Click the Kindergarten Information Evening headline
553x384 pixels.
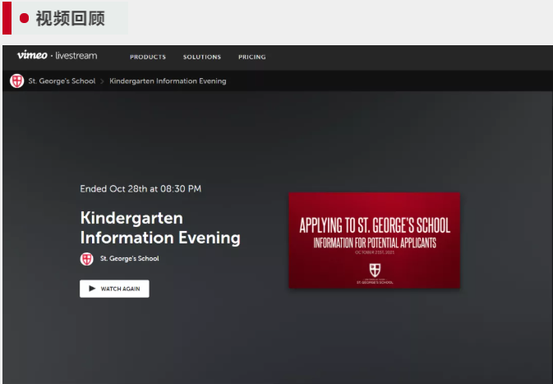(x=160, y=228)
